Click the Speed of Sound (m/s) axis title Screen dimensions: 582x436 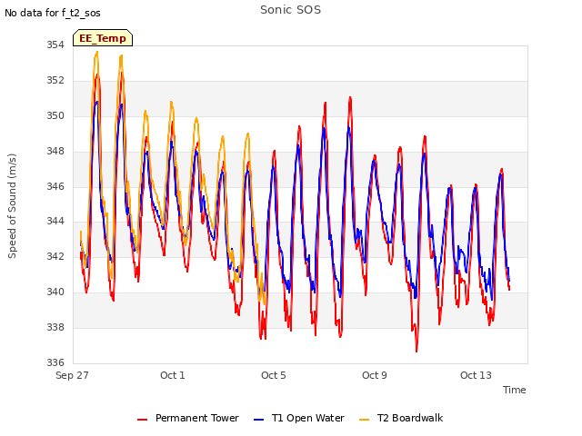pos(12,206)
